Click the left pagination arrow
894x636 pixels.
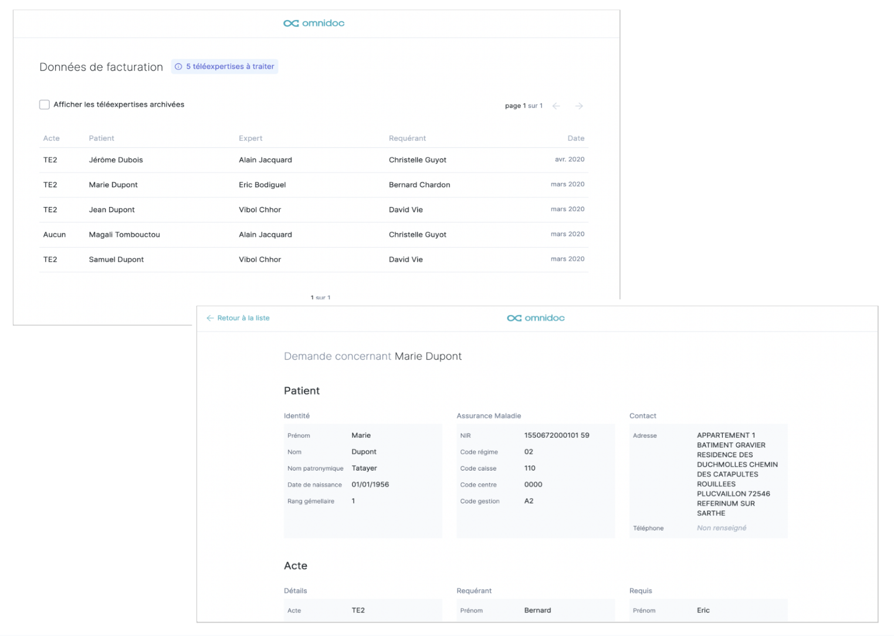pos(556,106)
